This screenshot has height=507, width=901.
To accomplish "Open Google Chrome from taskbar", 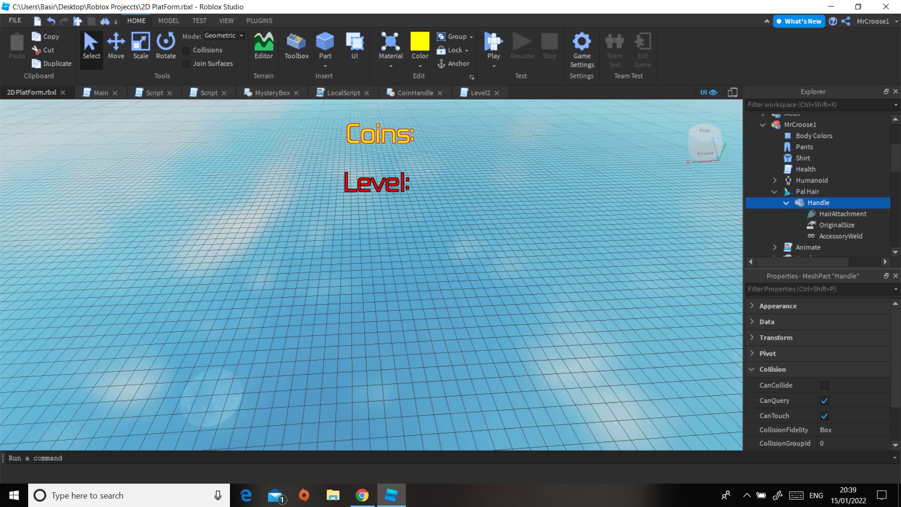I will 361,495.
